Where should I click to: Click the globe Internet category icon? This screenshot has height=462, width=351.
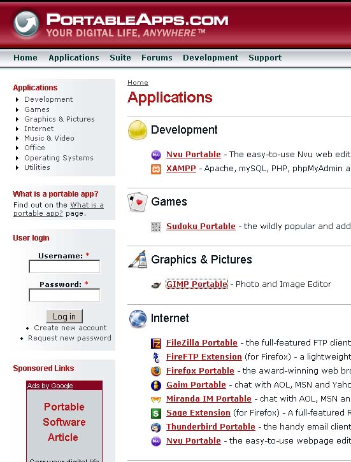click(x=138, y=319)
